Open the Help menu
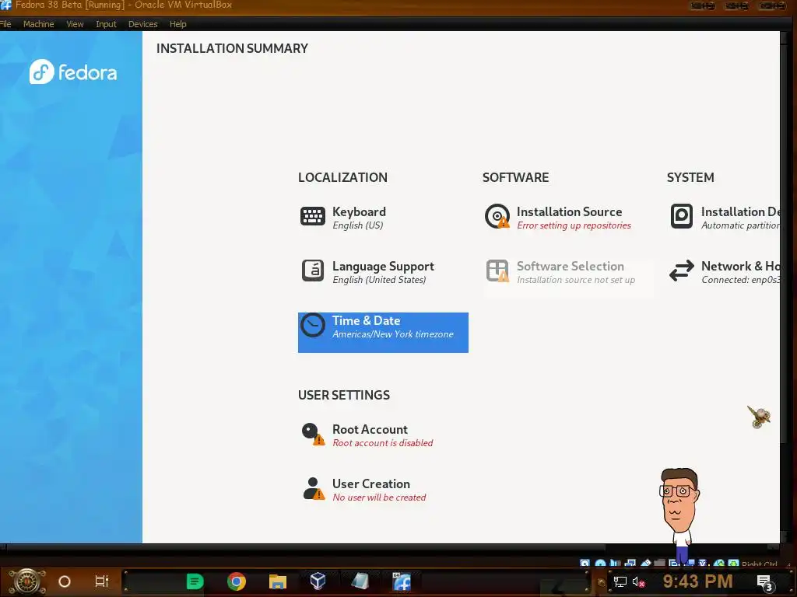Viewport: 797px width, 597px height. 178,24
